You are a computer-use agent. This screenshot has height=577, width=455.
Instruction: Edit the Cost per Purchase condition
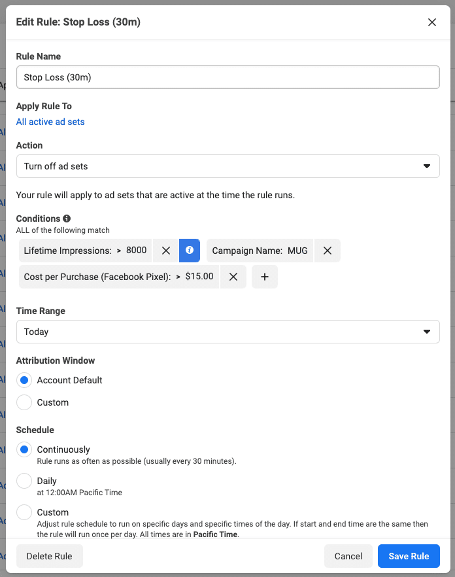pos(118,277)
